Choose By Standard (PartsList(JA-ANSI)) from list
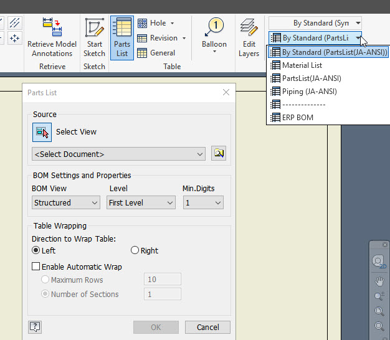This screenshot has width=390, height=340. [328, 52]
